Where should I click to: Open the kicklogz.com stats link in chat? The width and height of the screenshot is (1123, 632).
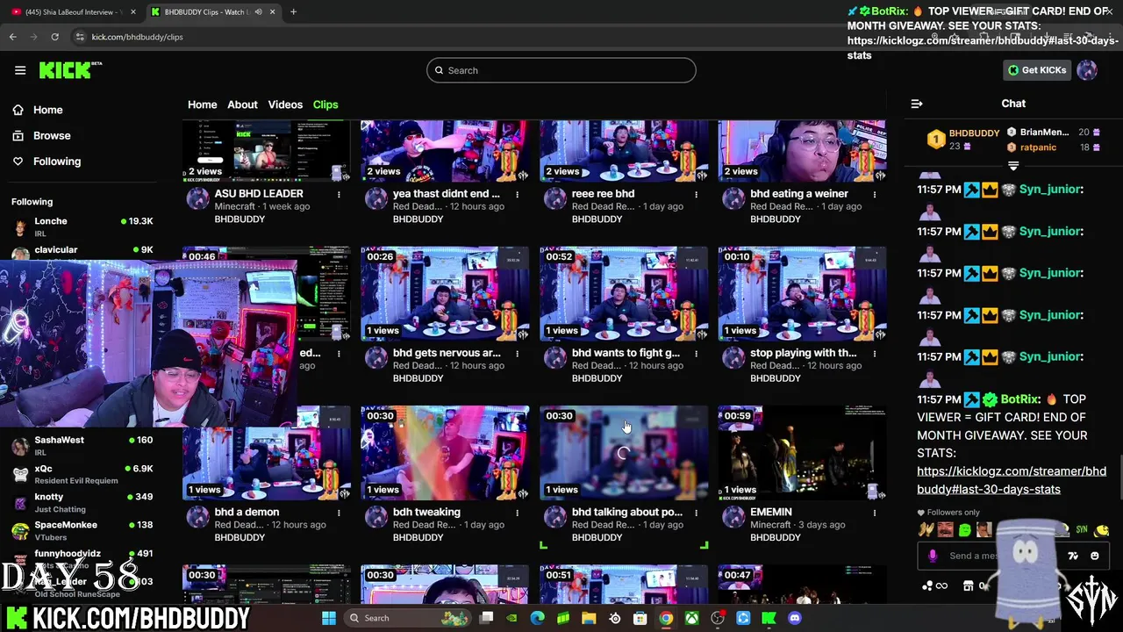tap(1012, 480)
